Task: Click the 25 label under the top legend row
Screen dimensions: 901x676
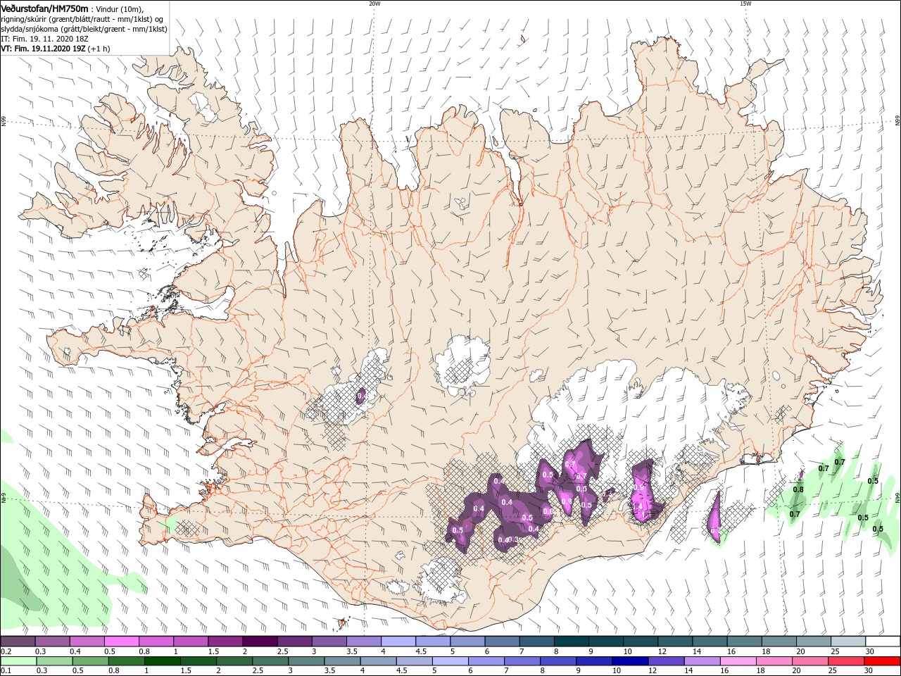Action: [834, 651]
